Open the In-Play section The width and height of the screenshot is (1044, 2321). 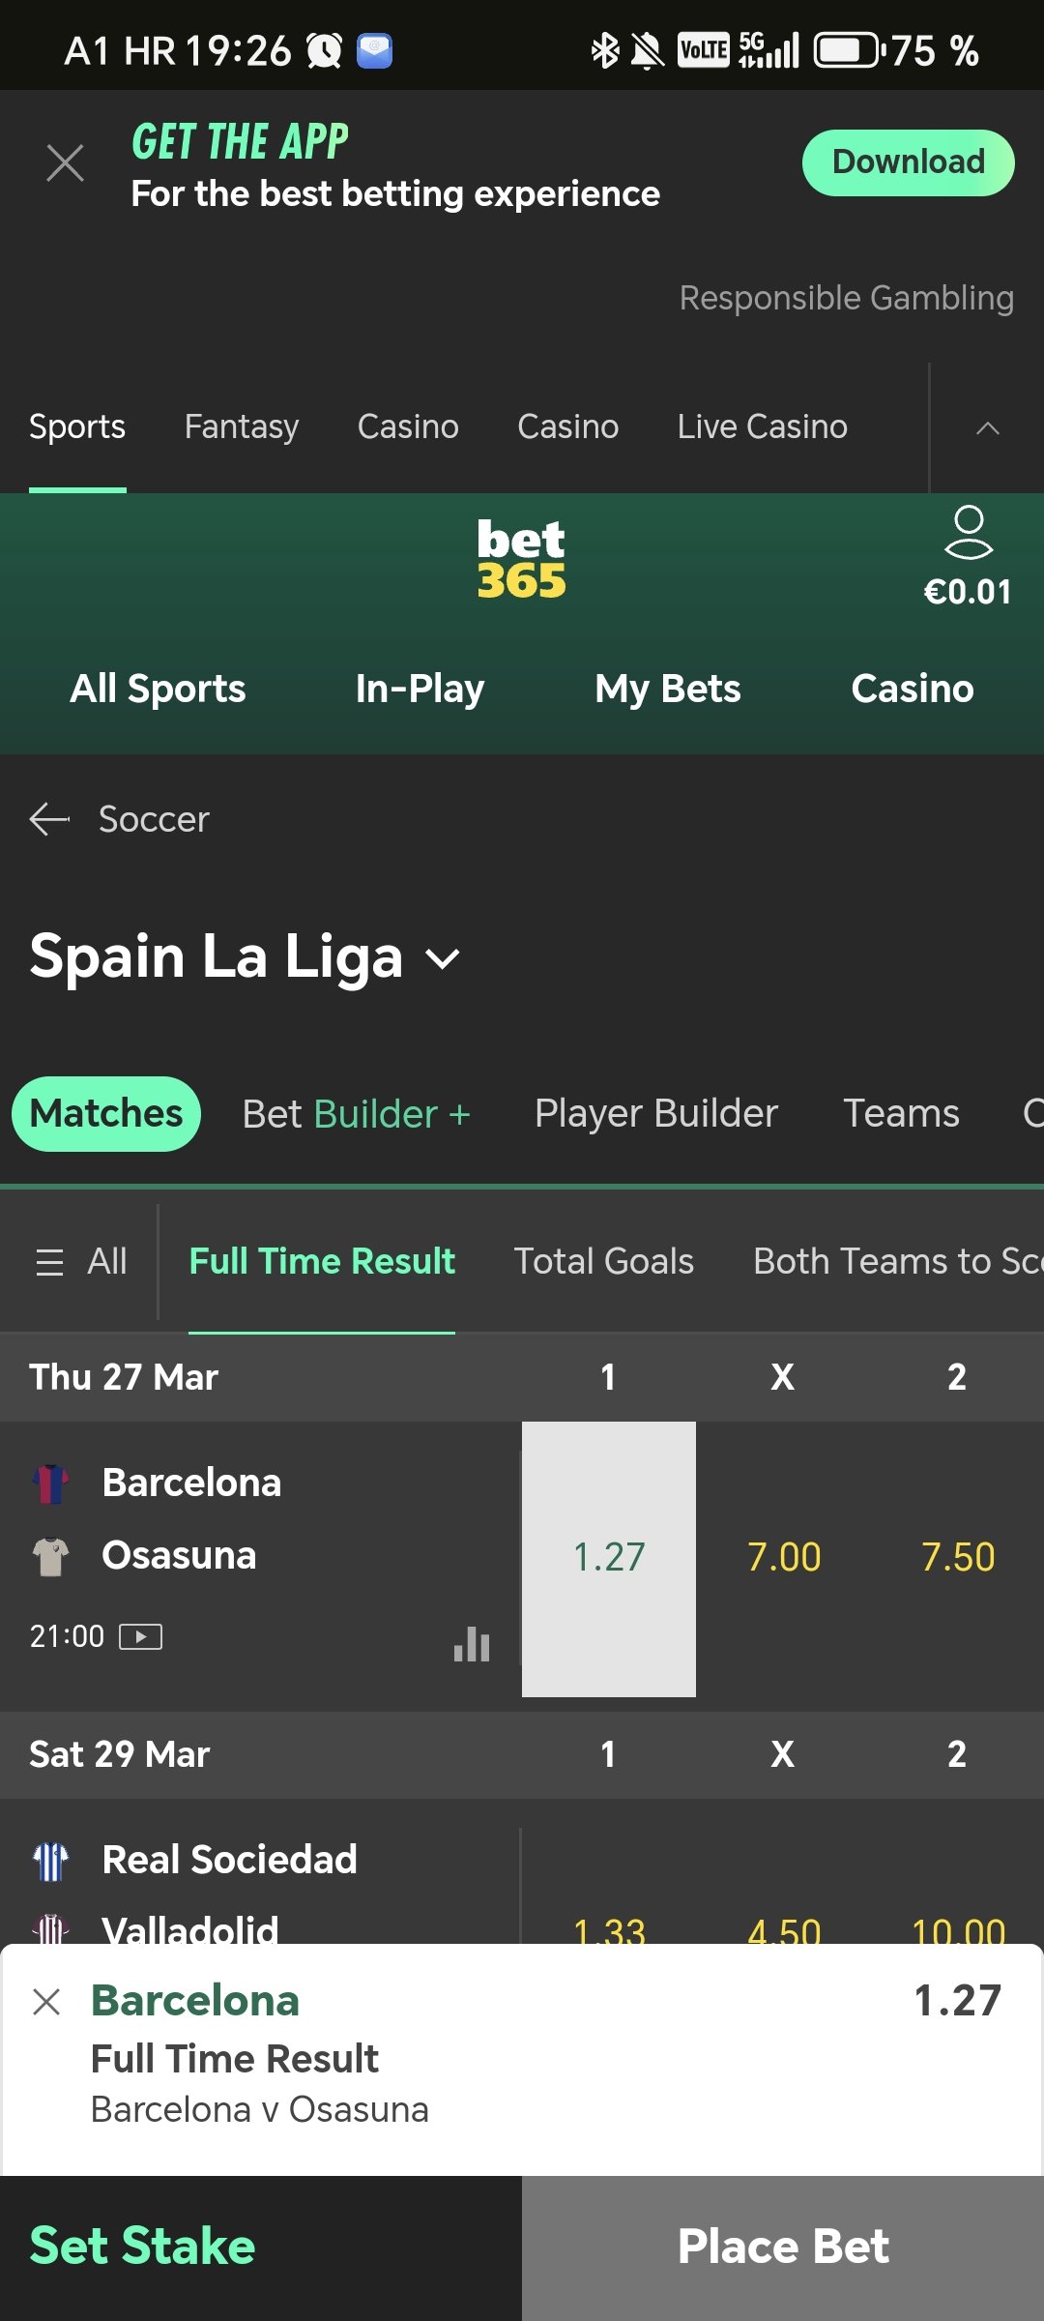click(420, 689)
